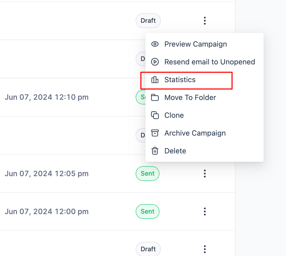
Task: Click the Draft badge in the top row
Action: (x=148, y=21)
